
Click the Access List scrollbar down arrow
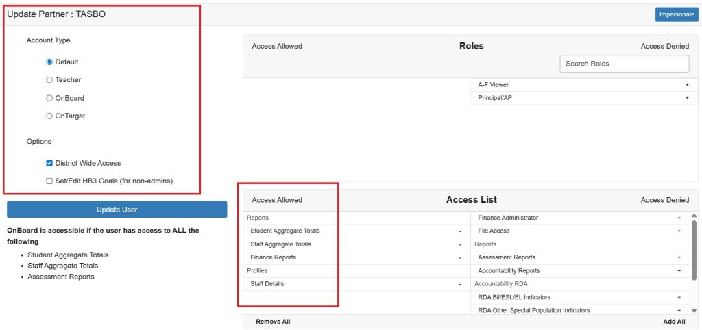tap(694, 310)
